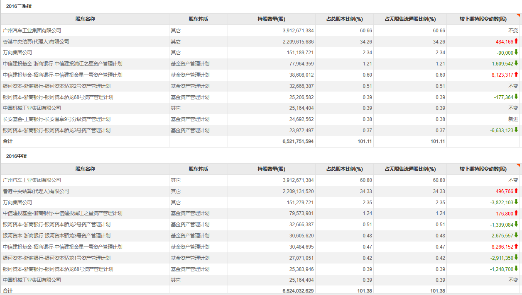Click 股东名称 header in 2016三季报 table
The height and width of the screenshot is (295, 522).
85,19
